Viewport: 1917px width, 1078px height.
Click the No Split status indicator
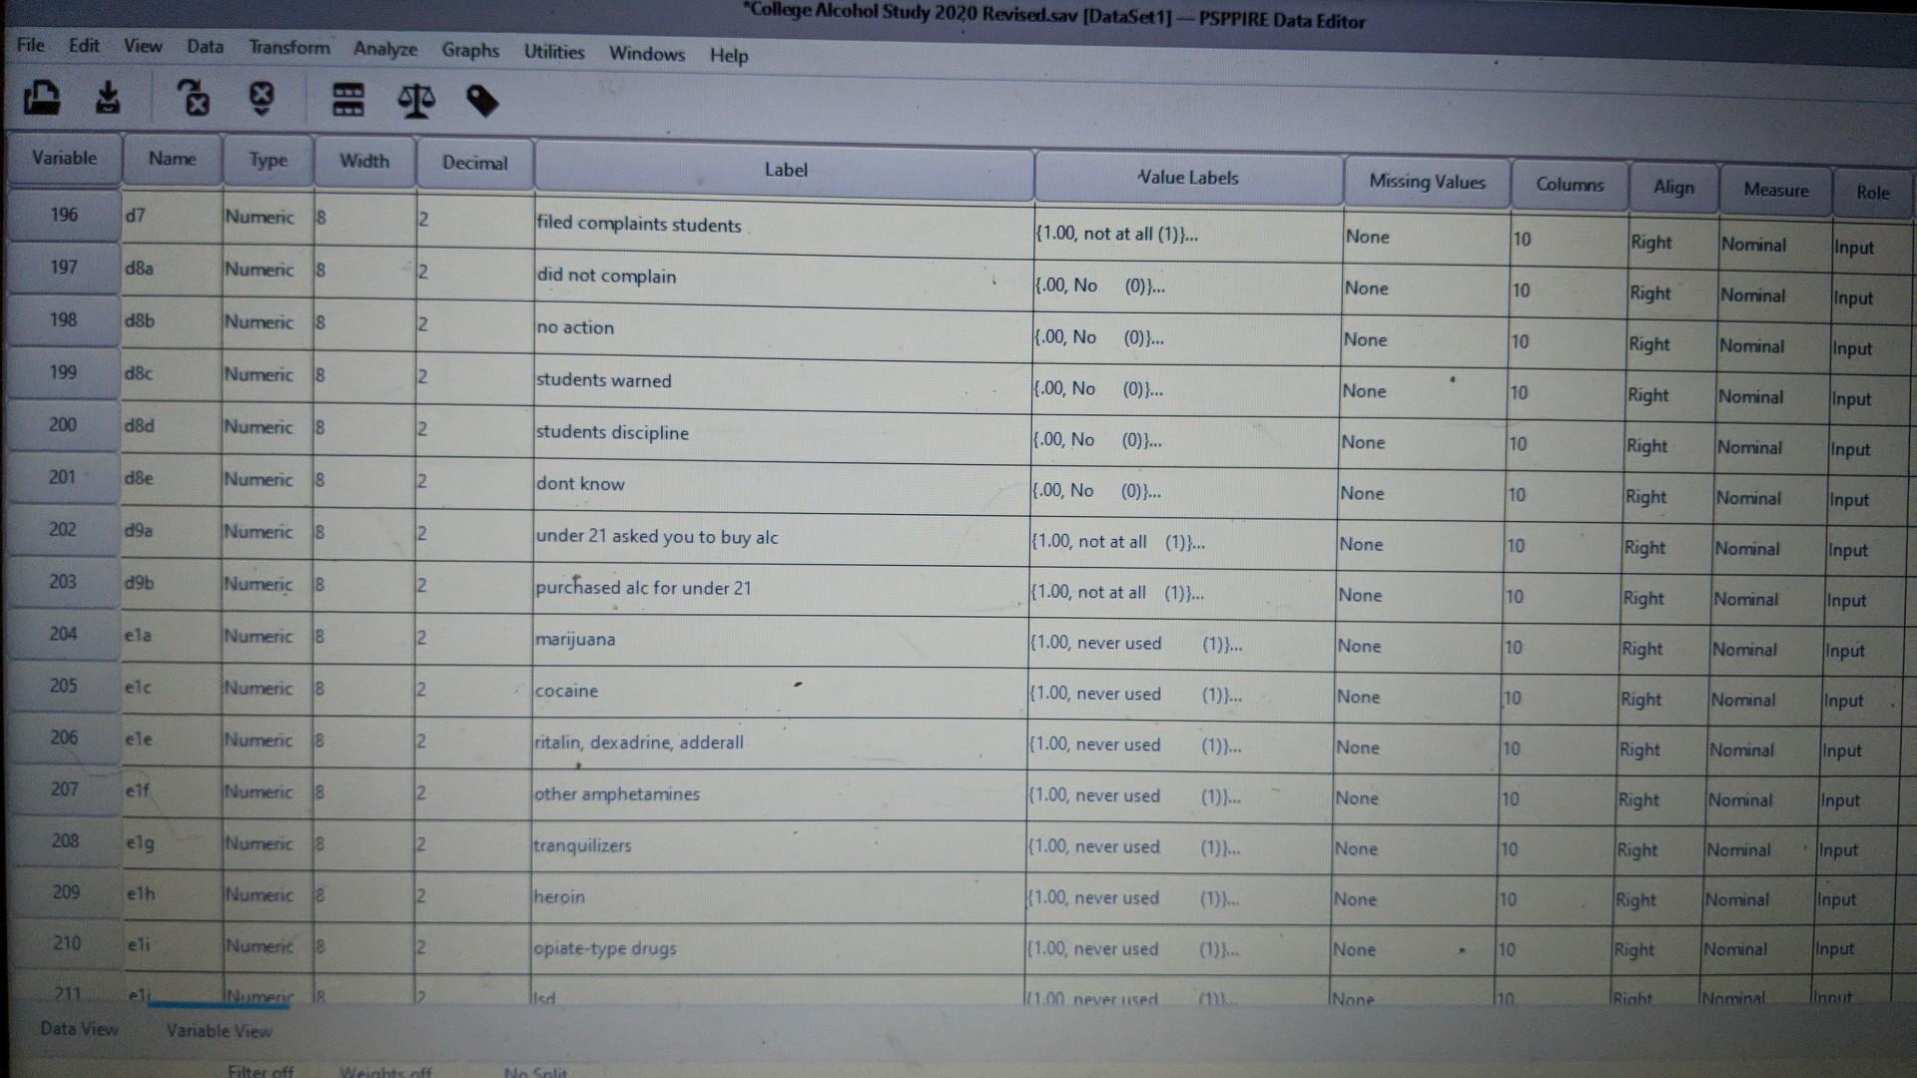coord(536,1071)
